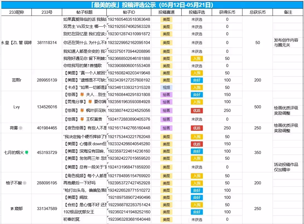304x224 pixels.
Task: Select the 233 number cell 134526016
Action: pyautogui.click(x=47, y=107)
